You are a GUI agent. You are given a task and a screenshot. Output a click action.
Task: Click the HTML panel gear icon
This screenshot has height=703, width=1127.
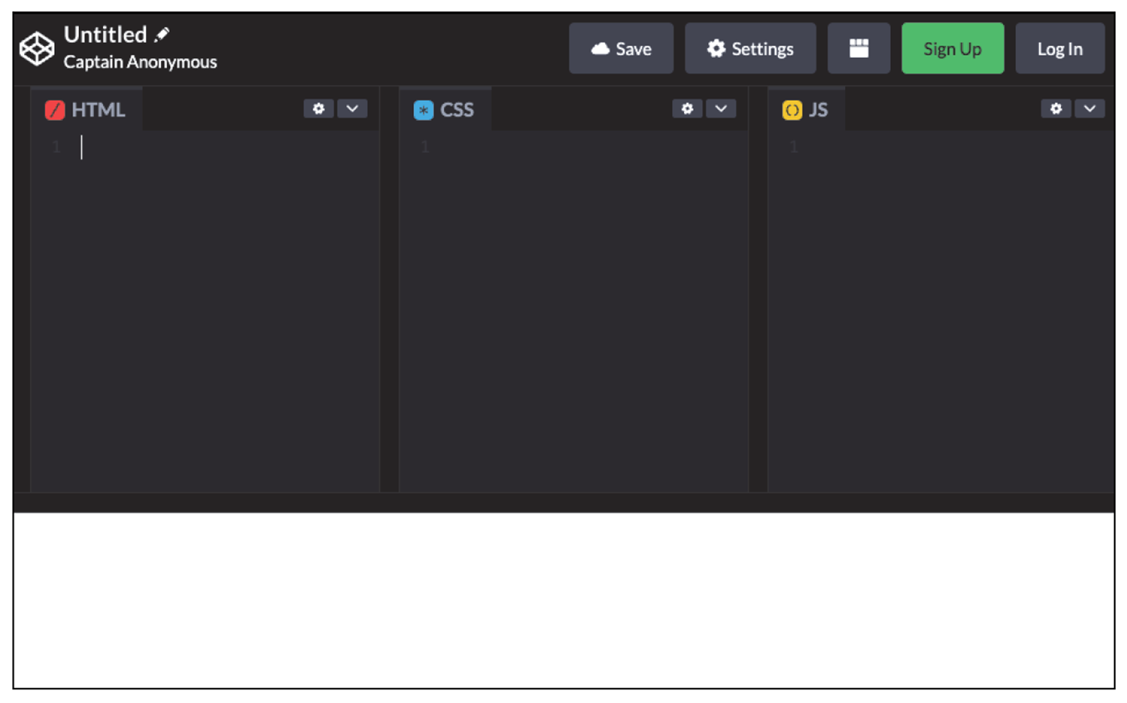coord(319,108)
